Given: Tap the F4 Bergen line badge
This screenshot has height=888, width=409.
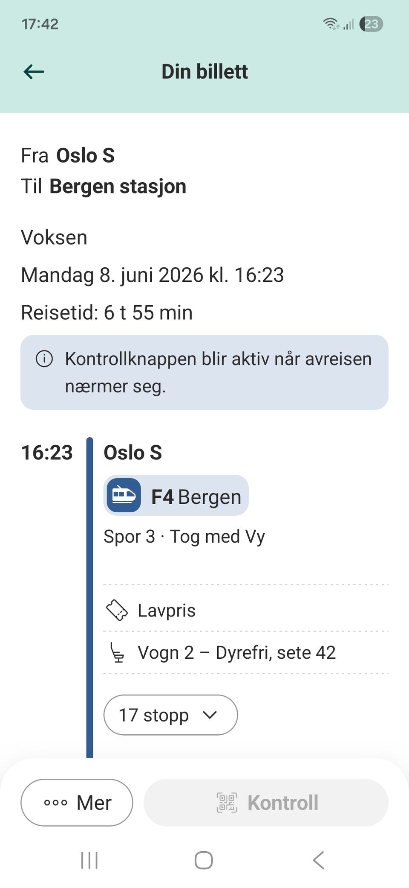Looking at the screenshot, I should click(176, 495).
